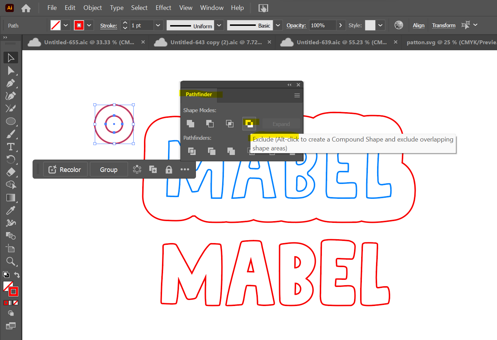Lock the selected object via lock icon
The image size is (497, 340).
169,169
